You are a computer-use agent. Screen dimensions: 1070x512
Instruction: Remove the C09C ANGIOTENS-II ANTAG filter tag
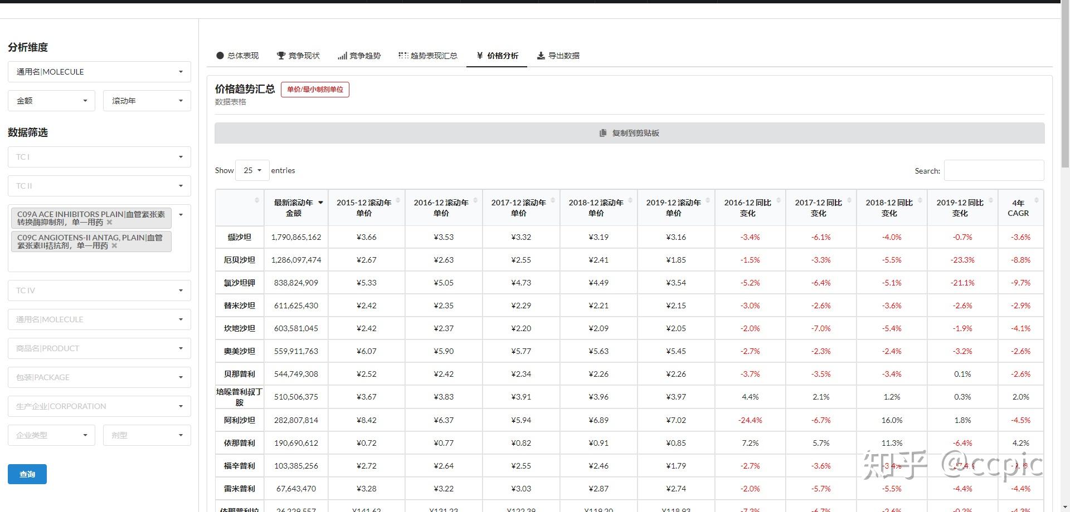point(115,245)
